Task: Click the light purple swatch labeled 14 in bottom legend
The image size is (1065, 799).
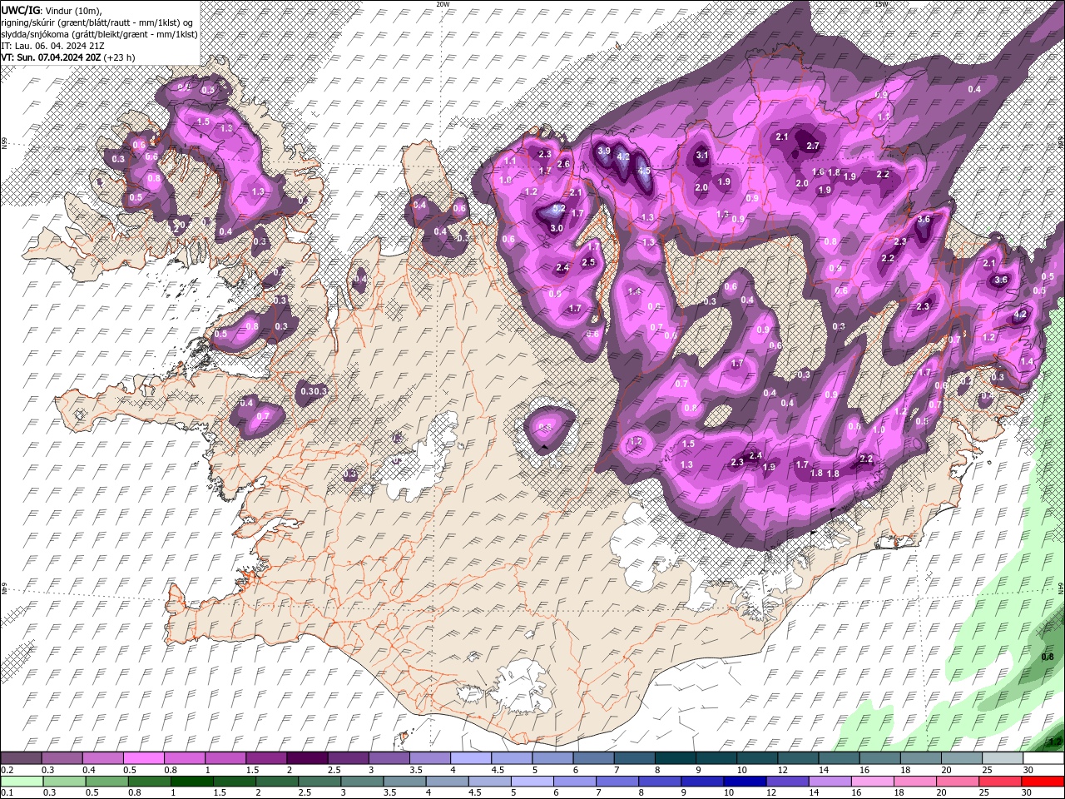Action: coord(829,781)
